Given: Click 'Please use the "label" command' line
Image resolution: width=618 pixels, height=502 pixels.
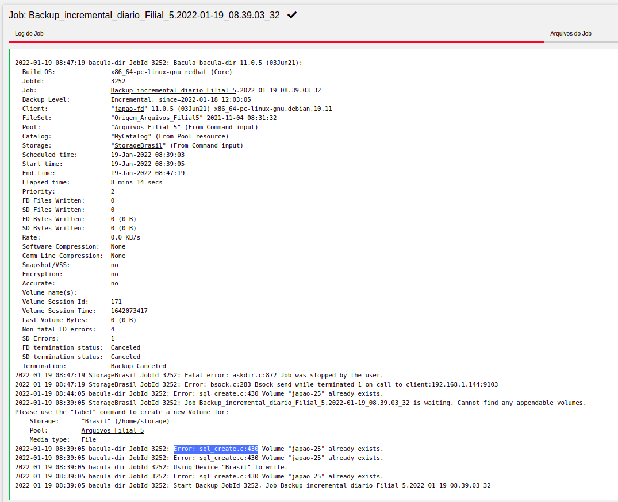Looking at the screenshot, I should [122, 412].
